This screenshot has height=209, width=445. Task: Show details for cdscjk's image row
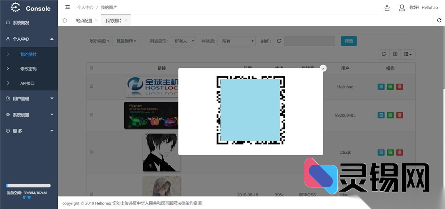click(x=381, y=152)
